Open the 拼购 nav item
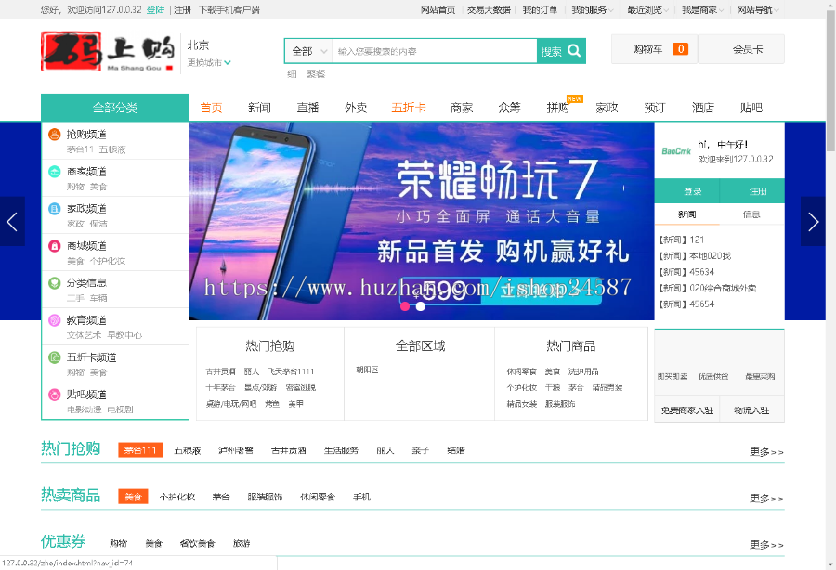Viewport: 836px width, 570px height. pos(558,108)
